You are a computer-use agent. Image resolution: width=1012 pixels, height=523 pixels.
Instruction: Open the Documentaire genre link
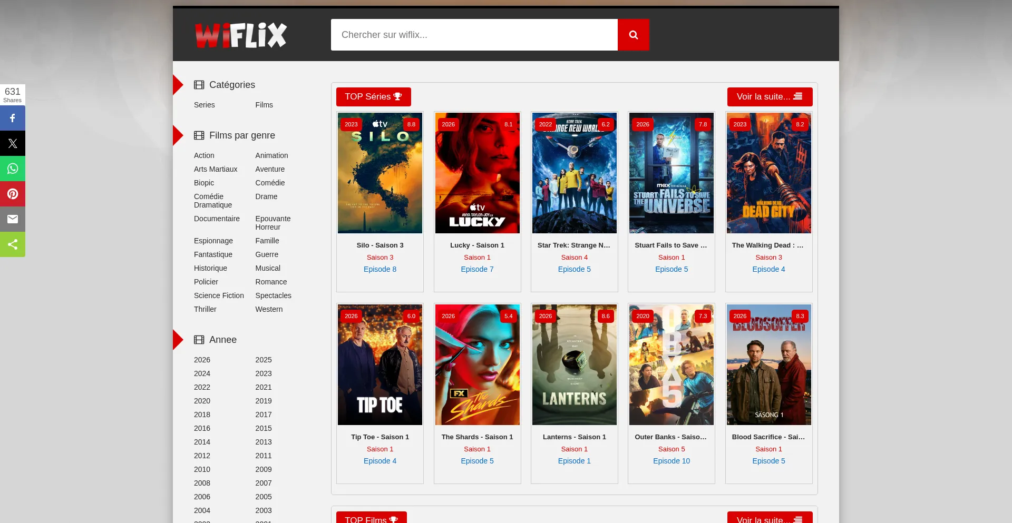(217, 219)
